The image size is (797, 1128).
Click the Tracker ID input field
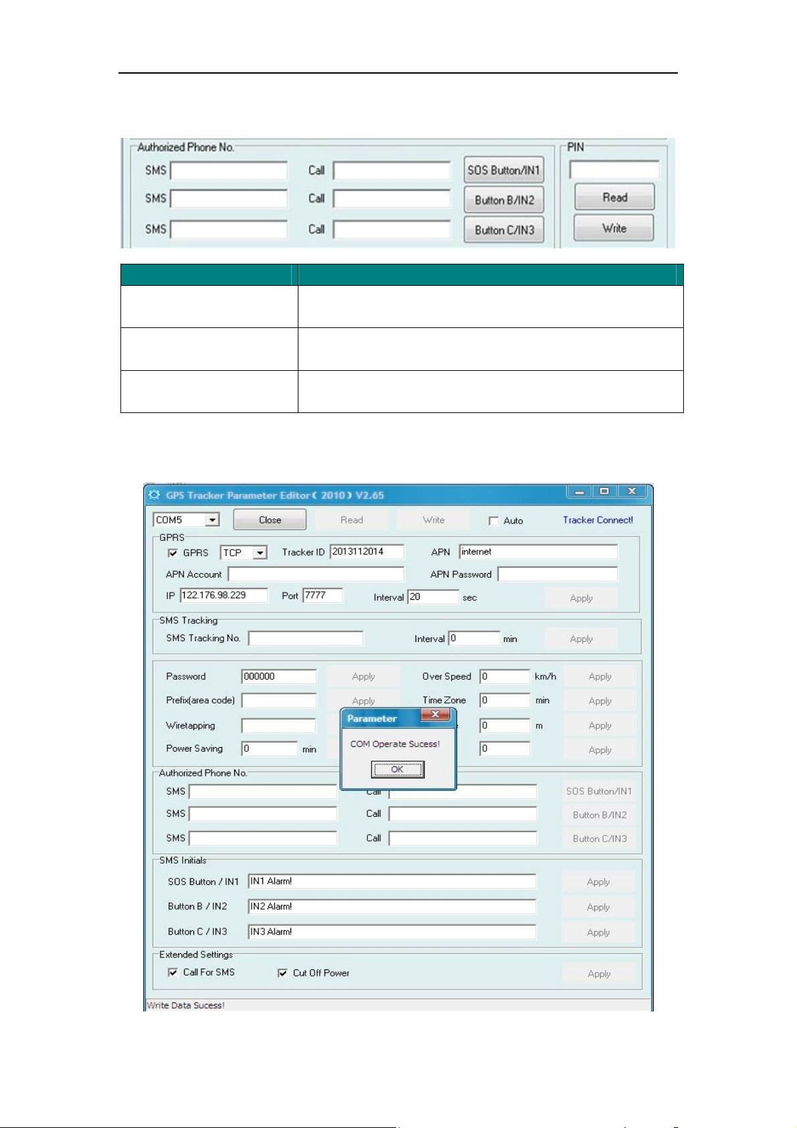367,552
